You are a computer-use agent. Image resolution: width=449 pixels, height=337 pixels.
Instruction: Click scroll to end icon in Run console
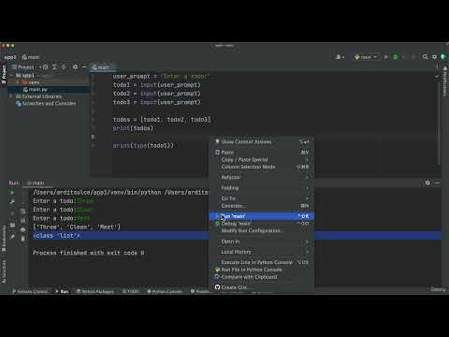click(23, 220)
